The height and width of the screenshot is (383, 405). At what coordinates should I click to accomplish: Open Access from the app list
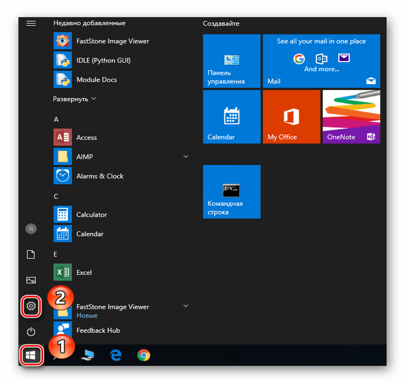pos(86,137)
